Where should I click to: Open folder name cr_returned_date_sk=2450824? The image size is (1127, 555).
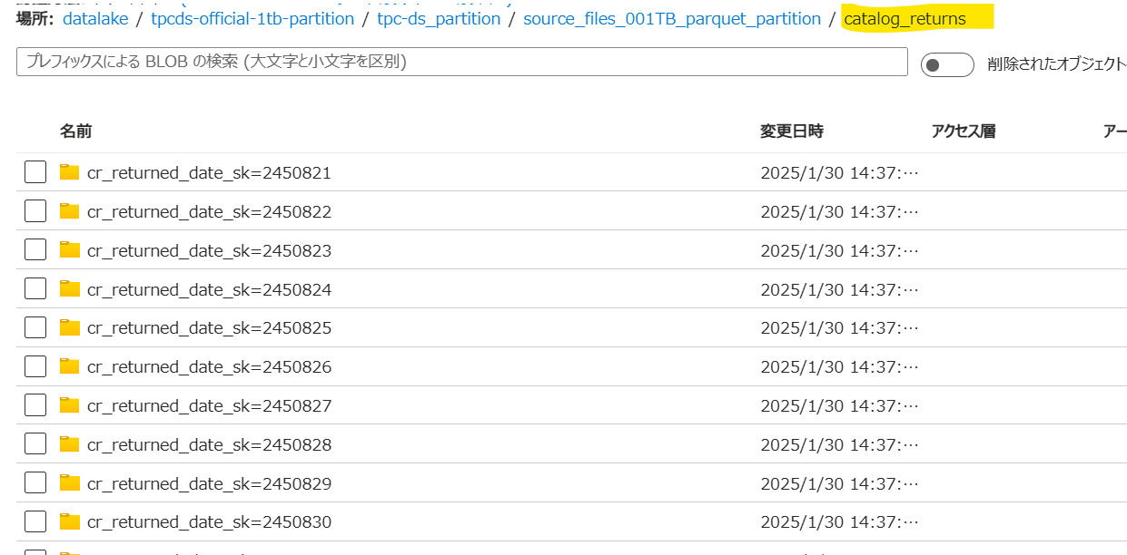209,290
